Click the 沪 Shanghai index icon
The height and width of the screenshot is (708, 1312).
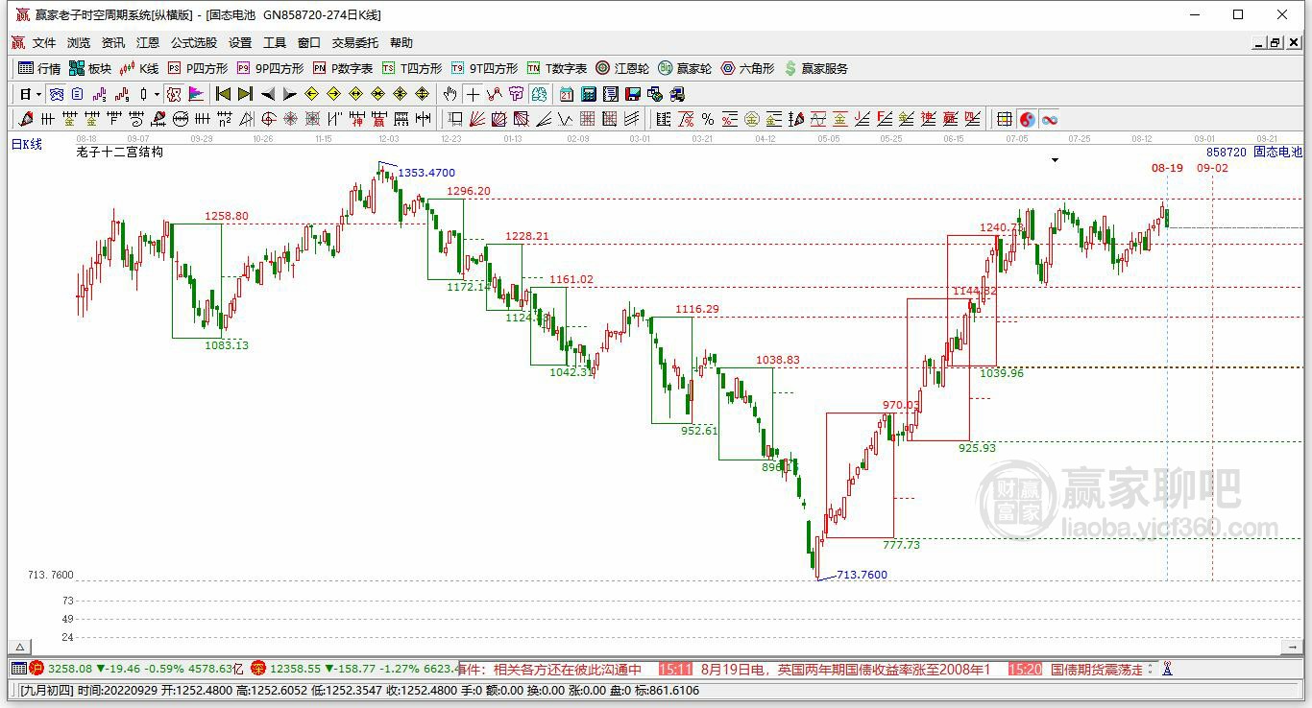[36, 668]
